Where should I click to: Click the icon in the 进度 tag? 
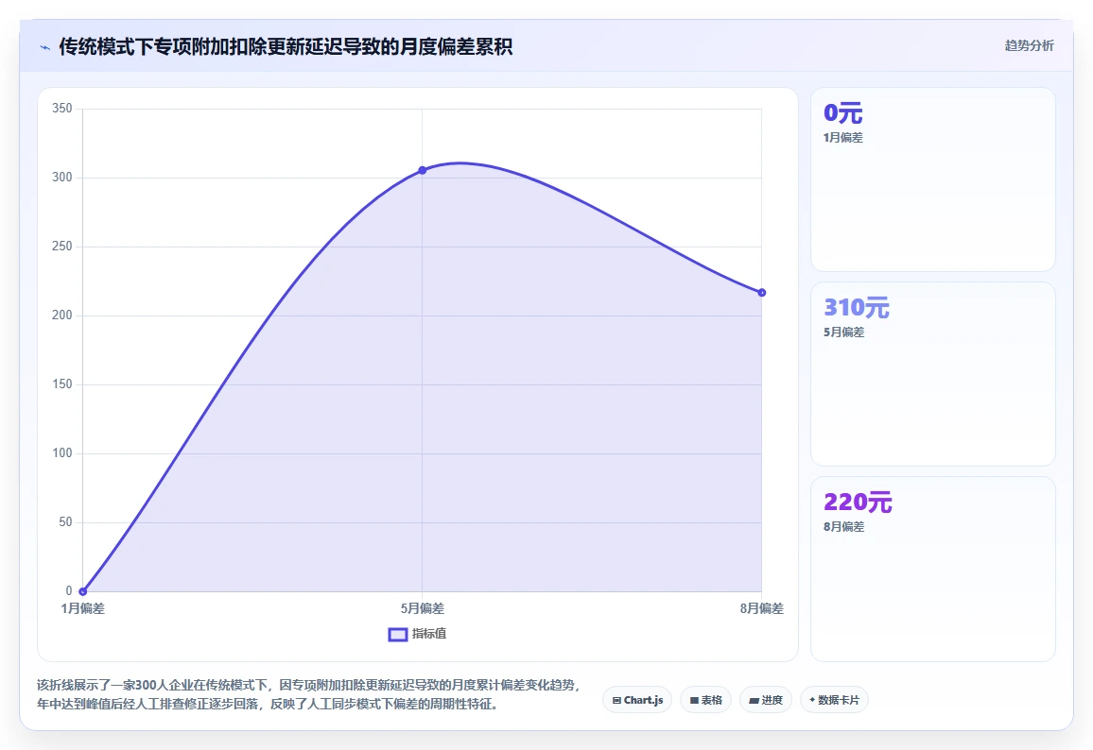[755, 701]
